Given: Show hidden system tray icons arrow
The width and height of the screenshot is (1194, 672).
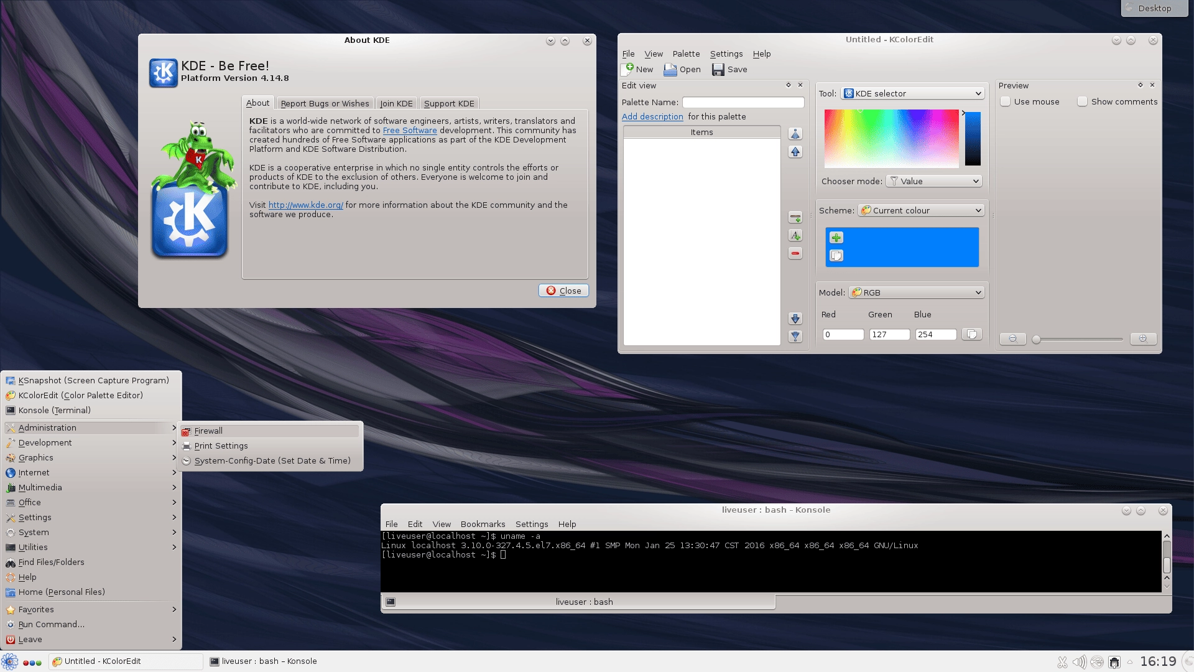Looking at the screenshot, I should [x=1130, y=662].
